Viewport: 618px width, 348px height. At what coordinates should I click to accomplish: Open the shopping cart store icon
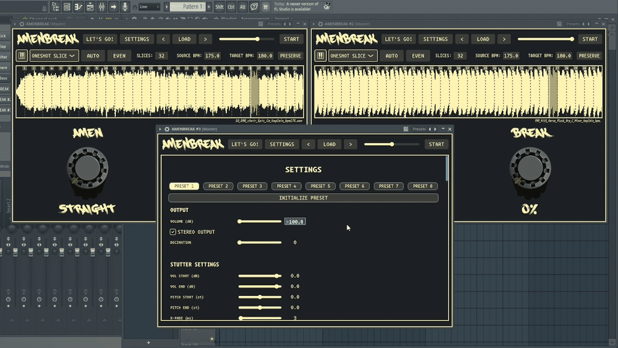(x=266, y=6)
